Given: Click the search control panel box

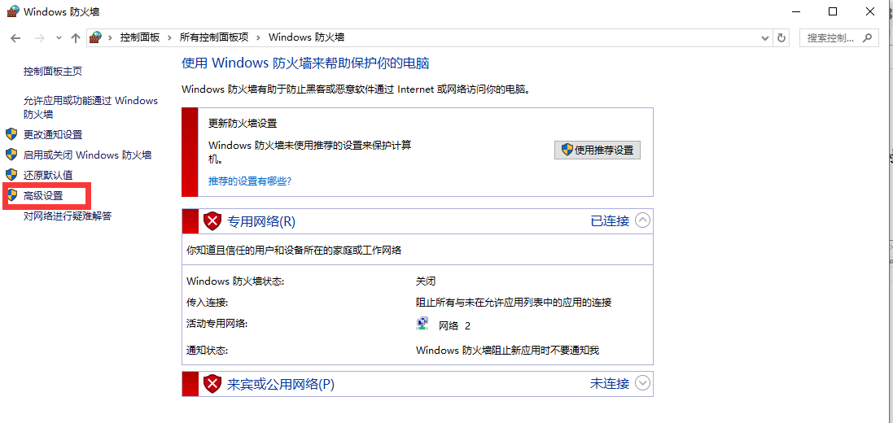Looking at the screenshot, I should (838, 38).
